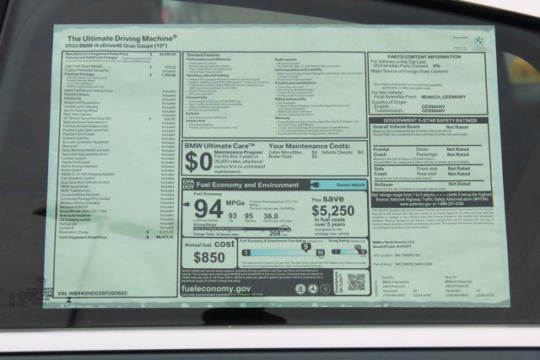Click the first agency seal beside fueleconomy.gov
Image resolution: width=540 pixels, height=360 pixels.
pyautogui.click(x=300, y=289)
